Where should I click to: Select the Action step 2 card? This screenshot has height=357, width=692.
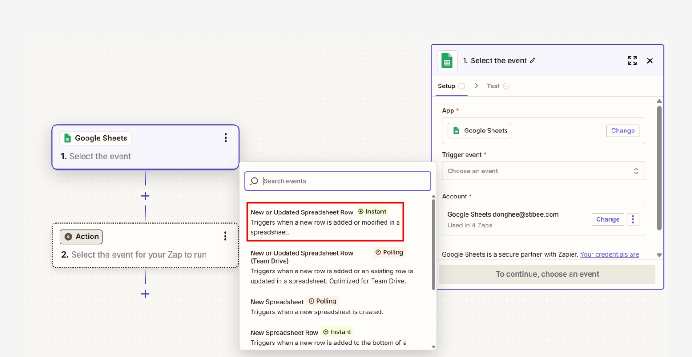(145, 245)
